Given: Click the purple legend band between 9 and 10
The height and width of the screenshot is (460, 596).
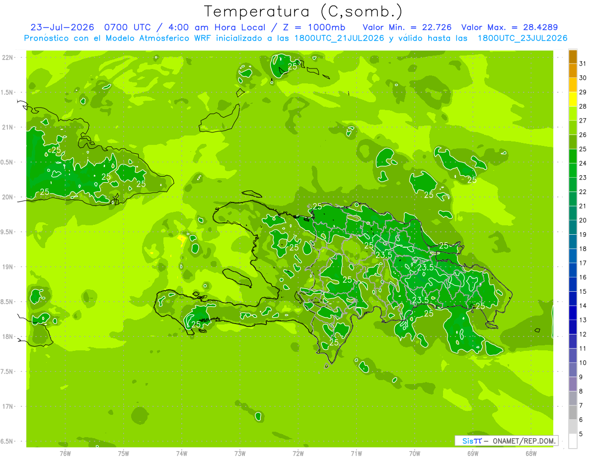Looking at the screenshot, I should pyautogui.click(x=573, y=370).
